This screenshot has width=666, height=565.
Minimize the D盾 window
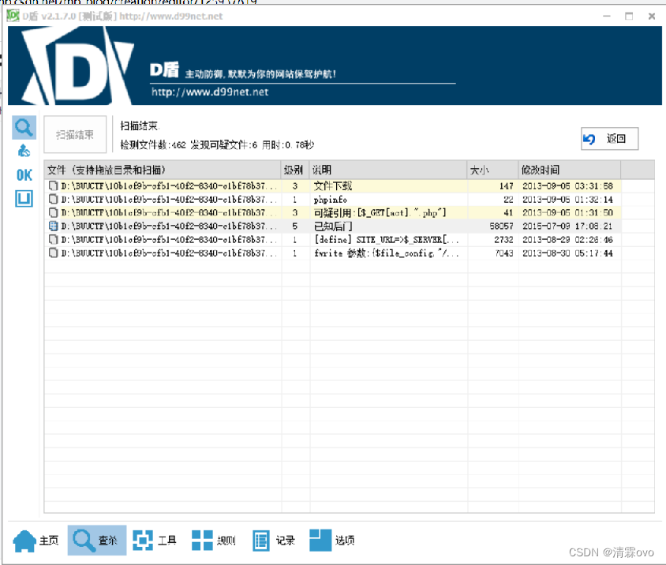click(607, 16)
